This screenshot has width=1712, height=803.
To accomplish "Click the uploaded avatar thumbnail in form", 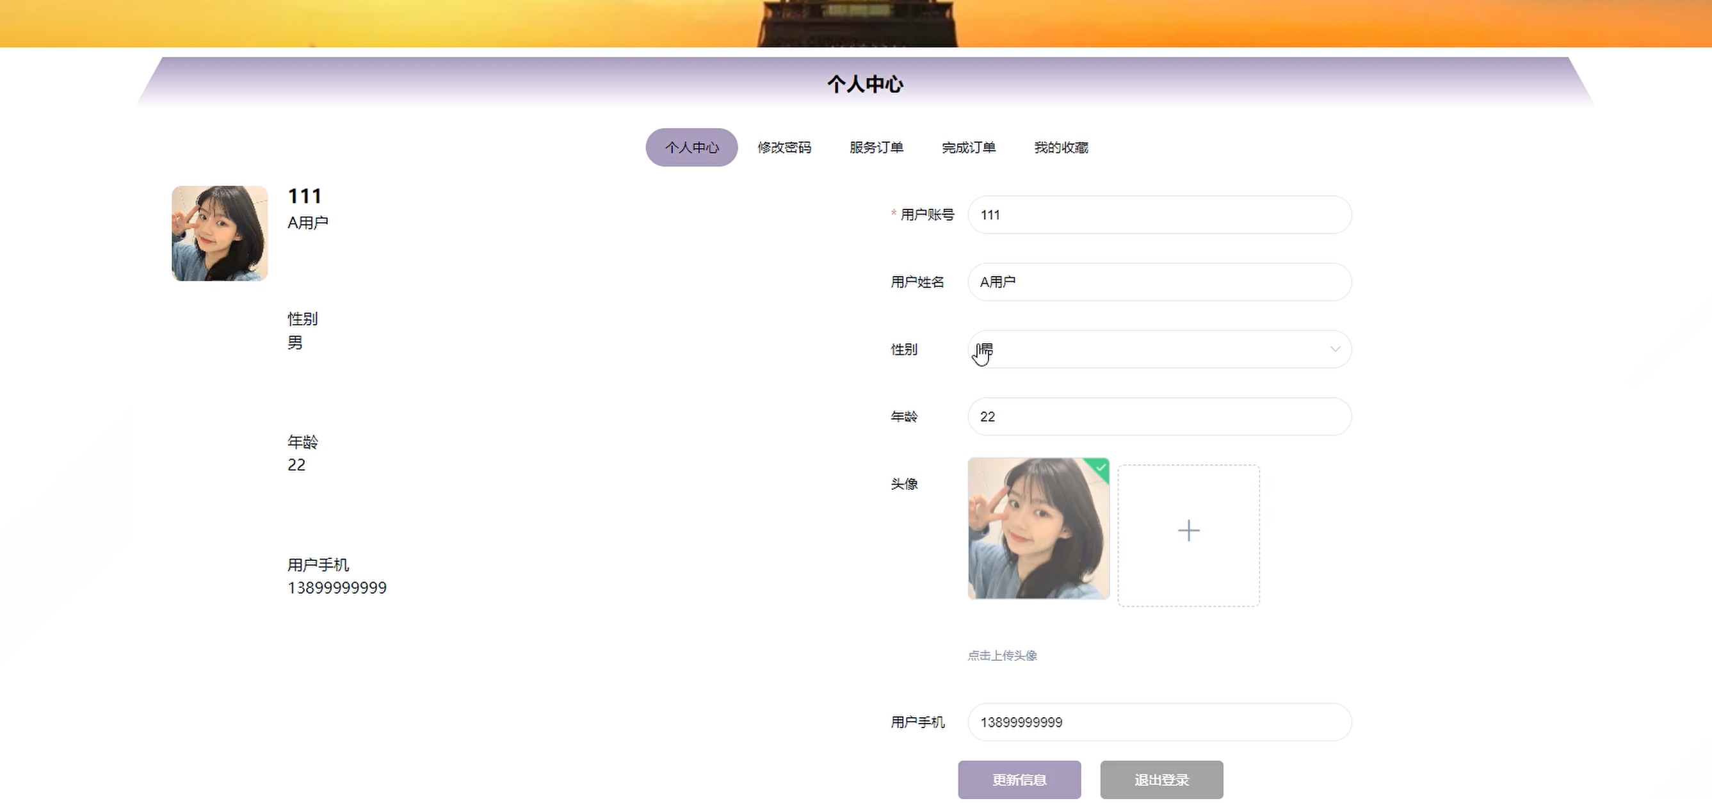I will pyautogui.click(x=1038, y=528).
